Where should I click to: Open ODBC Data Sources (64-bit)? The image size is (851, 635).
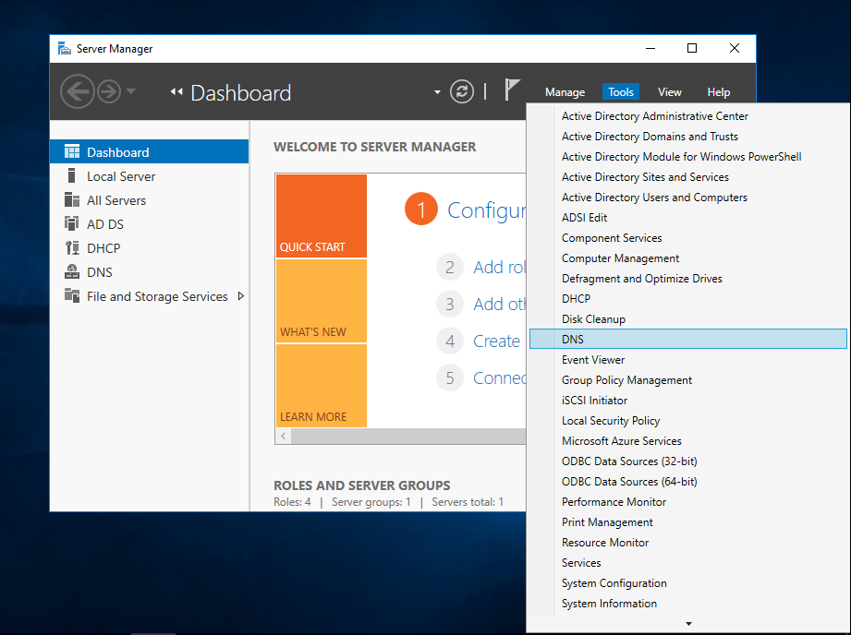pos(687,482)
